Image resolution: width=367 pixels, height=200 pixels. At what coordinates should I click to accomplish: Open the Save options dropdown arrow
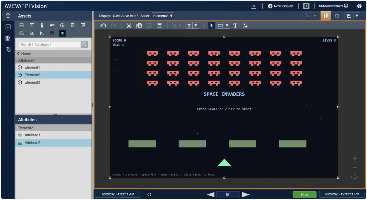coord(357,16)
